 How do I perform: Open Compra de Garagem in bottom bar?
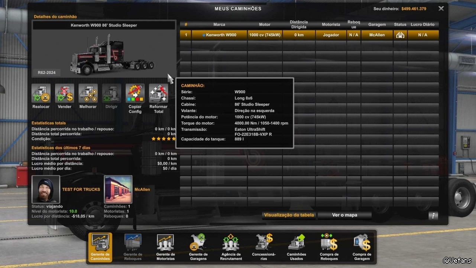[362, 247]
